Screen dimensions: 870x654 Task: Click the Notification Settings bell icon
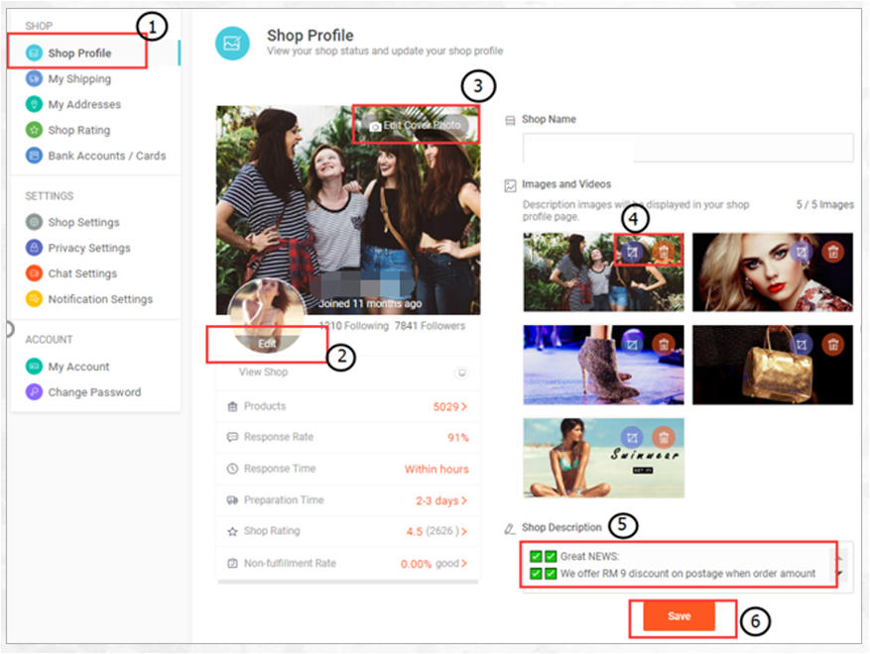(x=34, y=299)
